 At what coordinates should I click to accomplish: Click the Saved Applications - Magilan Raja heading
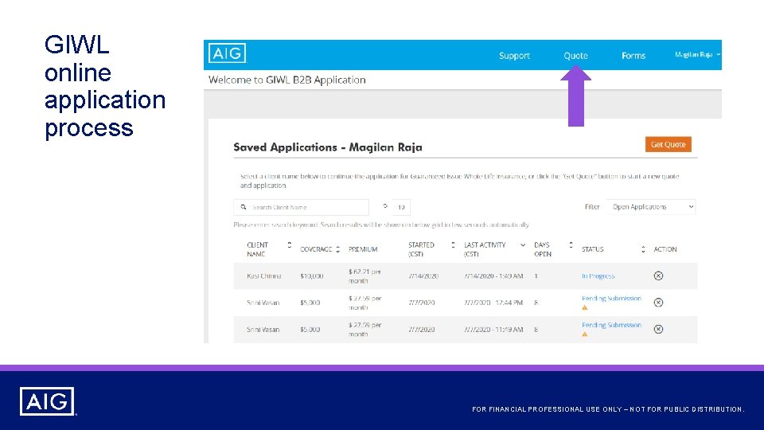(x=327, y=147)
